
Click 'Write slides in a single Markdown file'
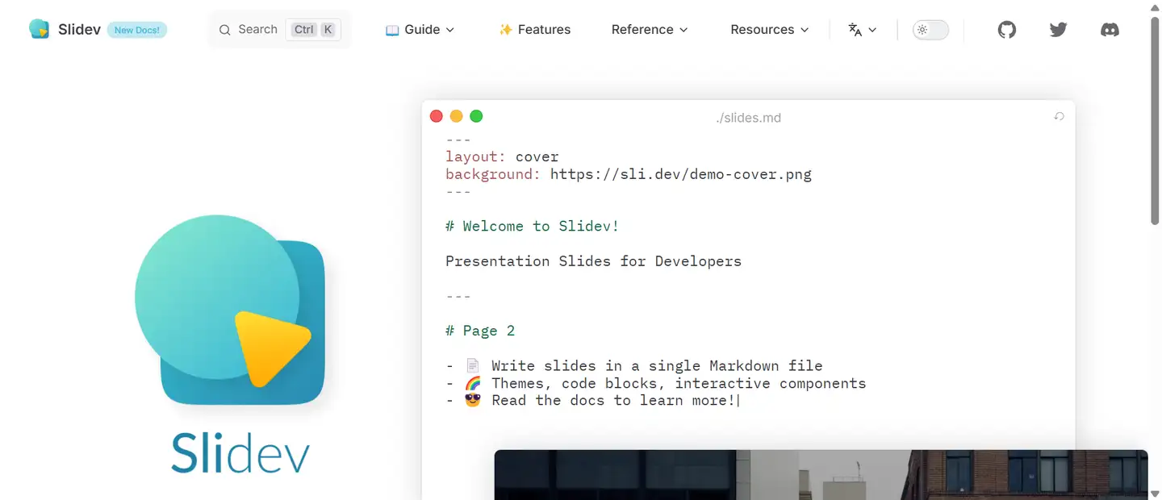point(657,366)
